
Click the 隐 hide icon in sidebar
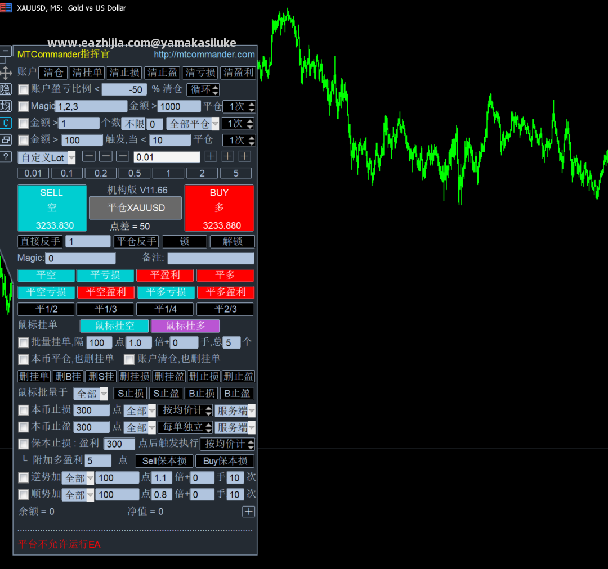point(6,89)
